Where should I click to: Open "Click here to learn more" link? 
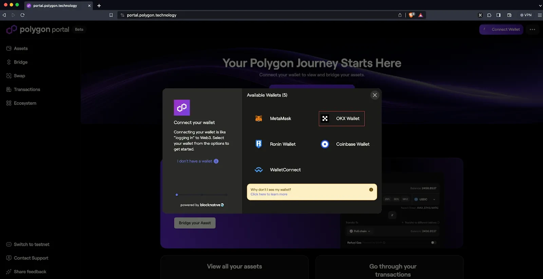(269, 194)
